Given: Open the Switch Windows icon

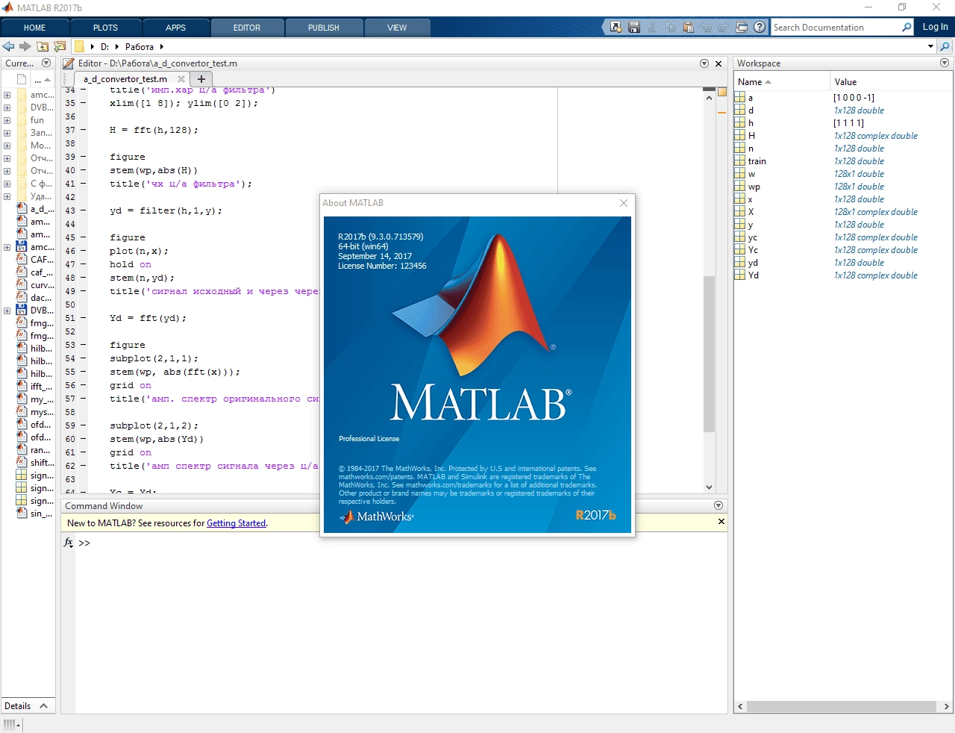Looking at the screenshot, I should click(x=742, y=27).
